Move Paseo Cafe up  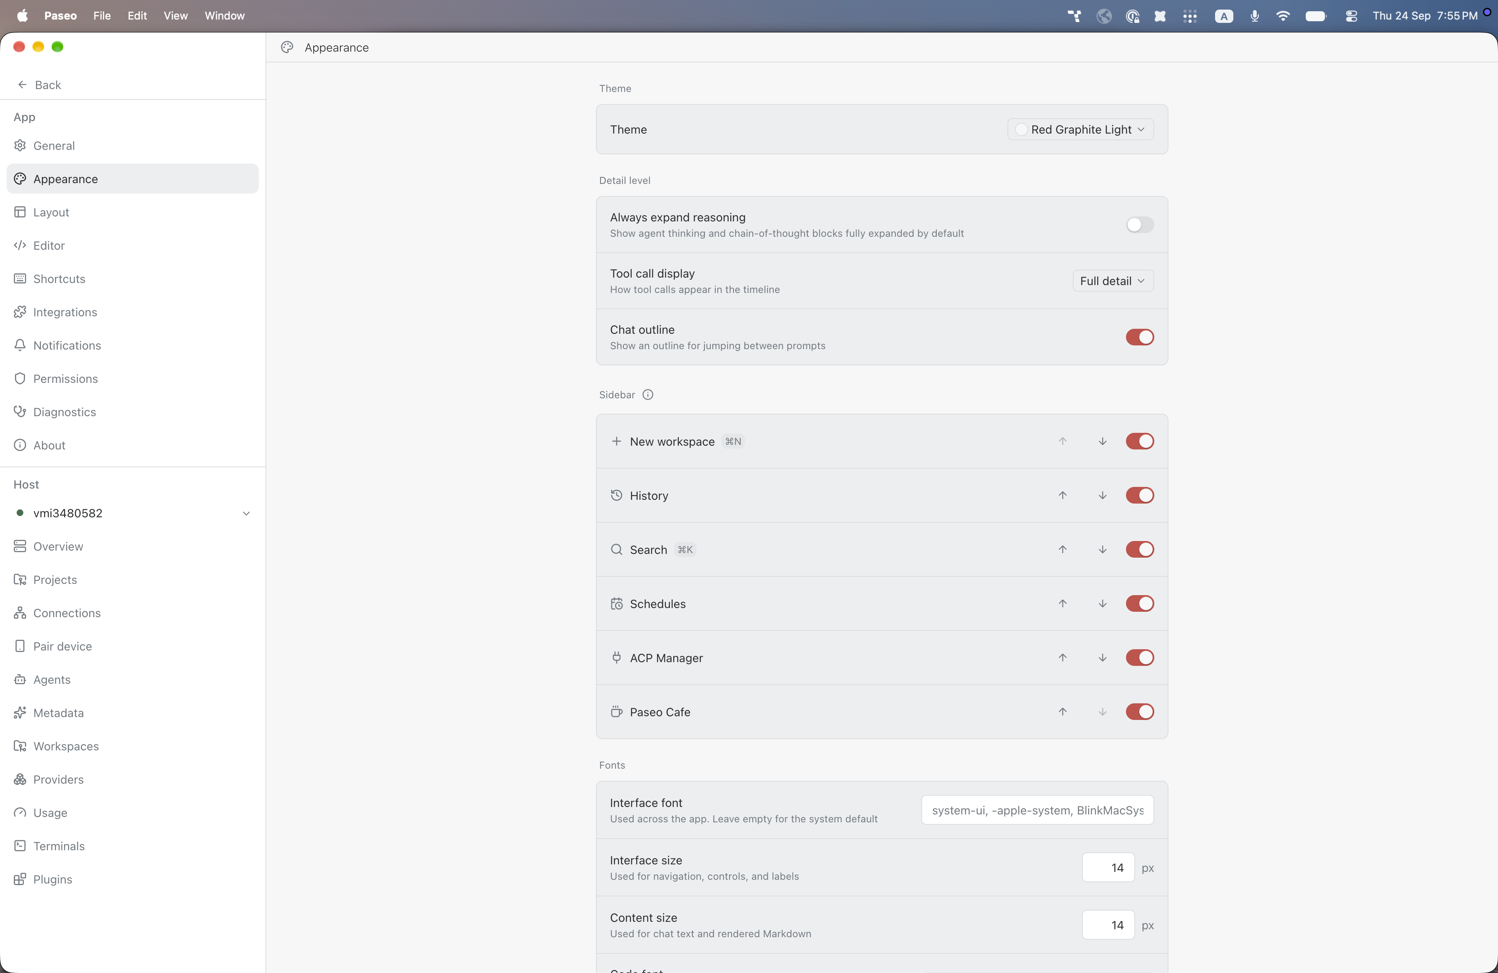point(1062,712)
